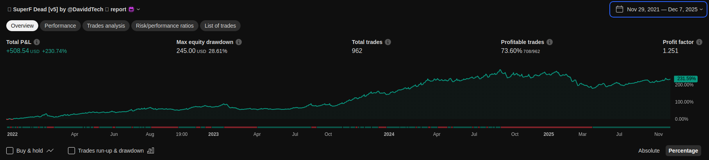Go to Risk/performance ratios tab

pyautogui.click(x=164, y=26)
